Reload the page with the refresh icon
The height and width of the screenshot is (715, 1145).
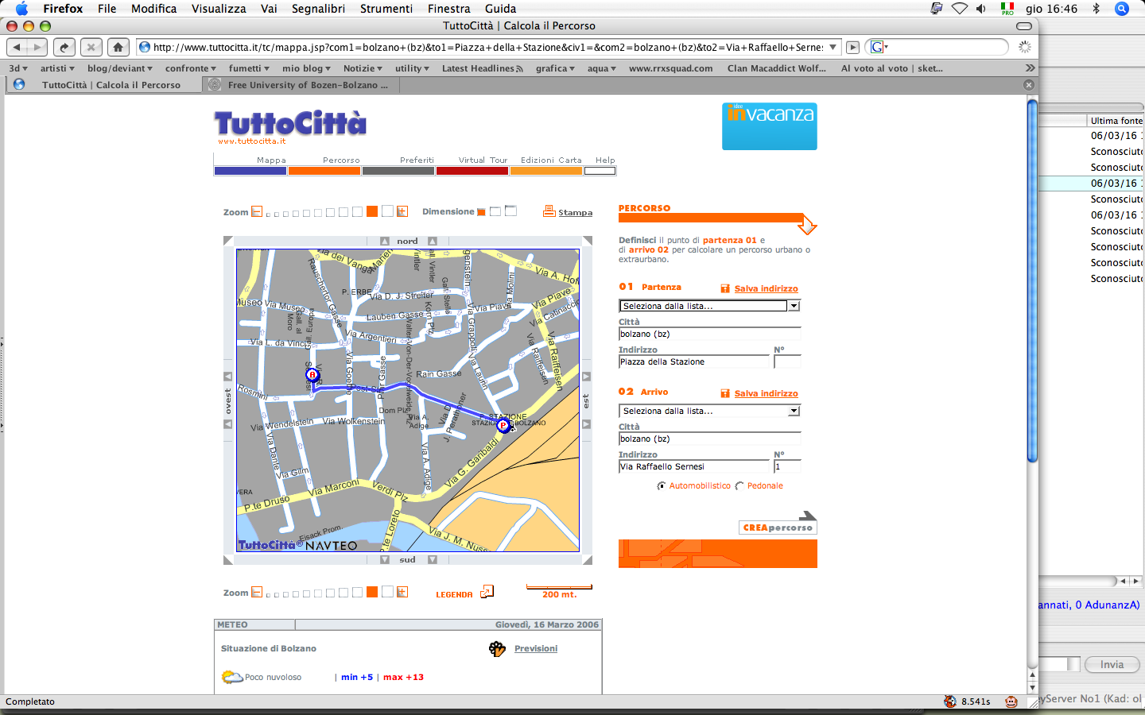pyautogui.click(x=64, y=47)
